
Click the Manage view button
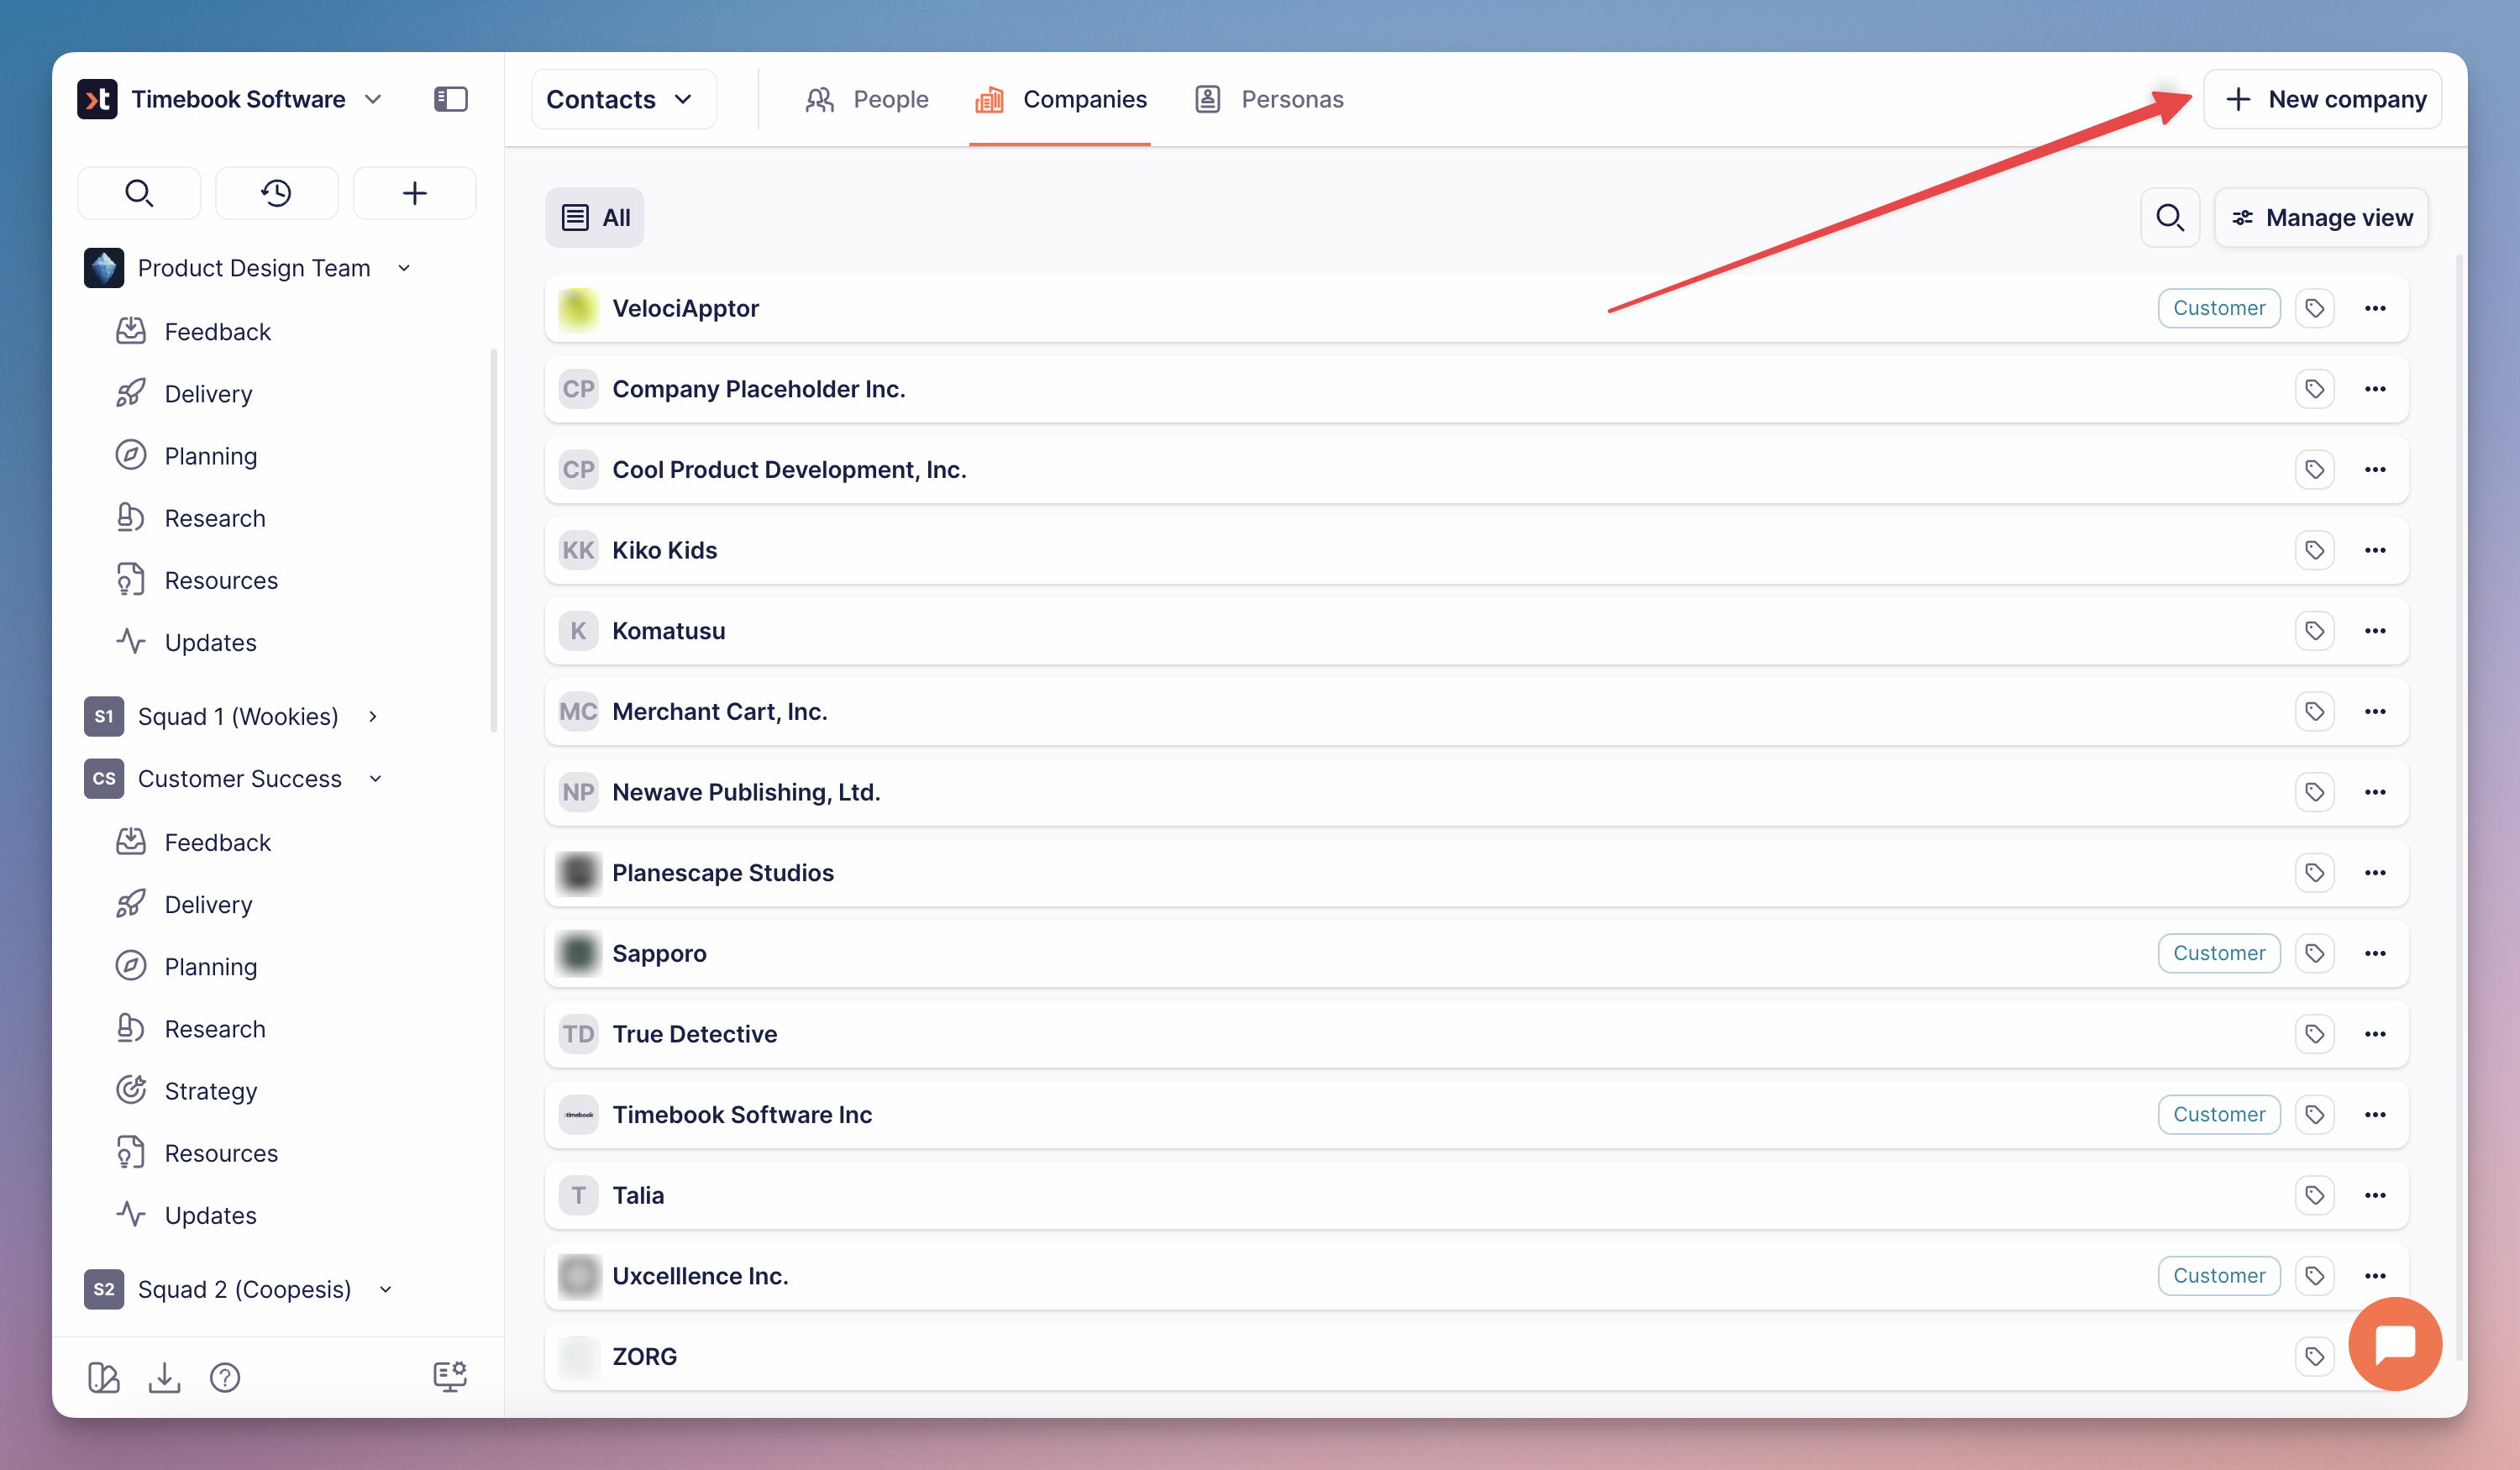click(2321, 218)
